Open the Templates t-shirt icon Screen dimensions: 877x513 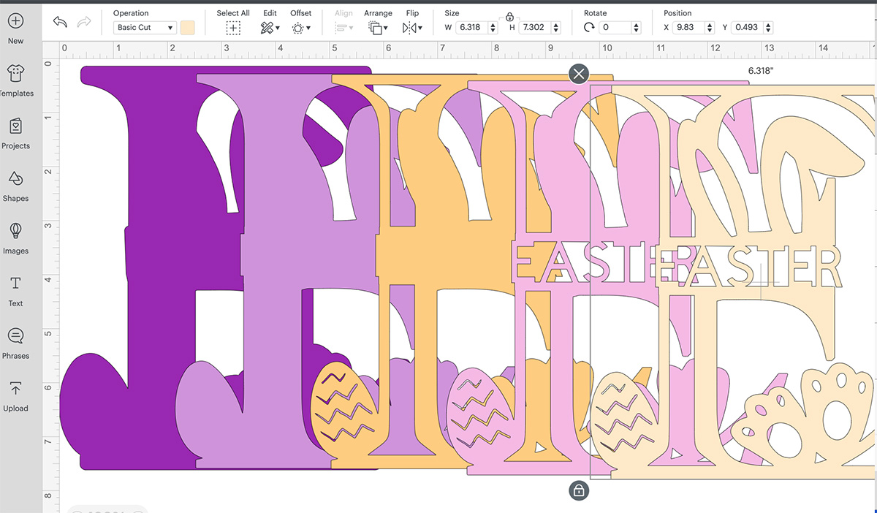point(15,73)
